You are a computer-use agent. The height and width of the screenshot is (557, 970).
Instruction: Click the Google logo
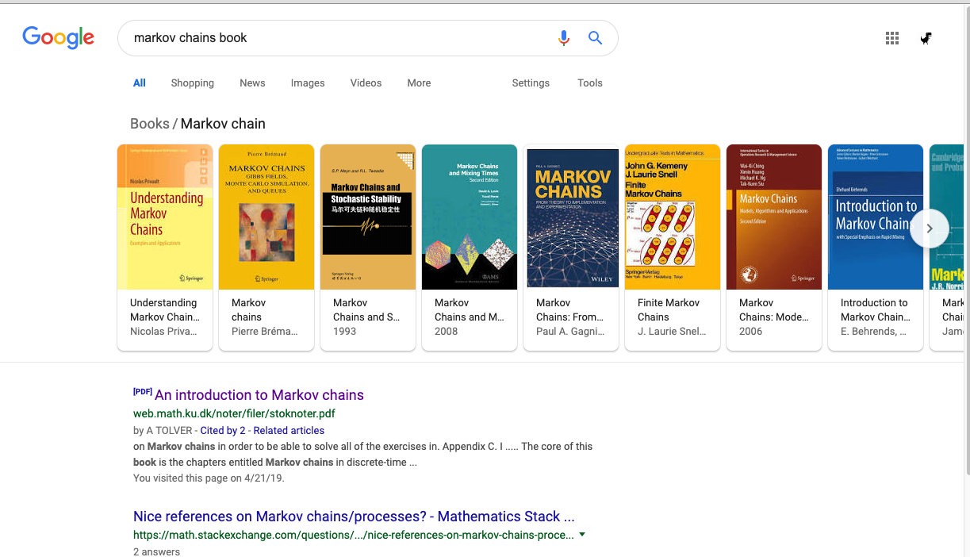coord(59,37)
